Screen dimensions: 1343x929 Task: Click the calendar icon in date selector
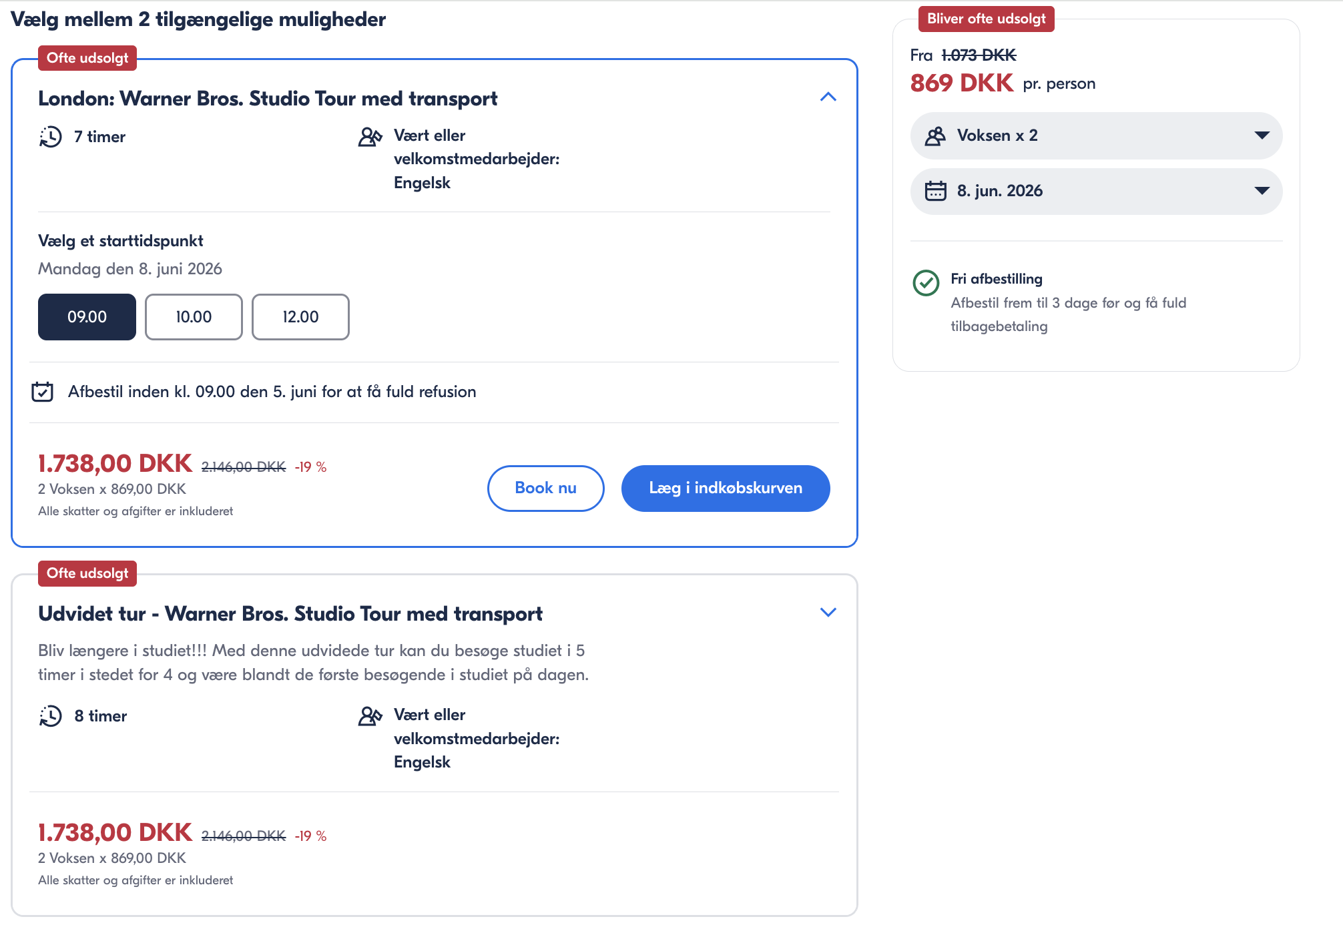pos(935,191)
